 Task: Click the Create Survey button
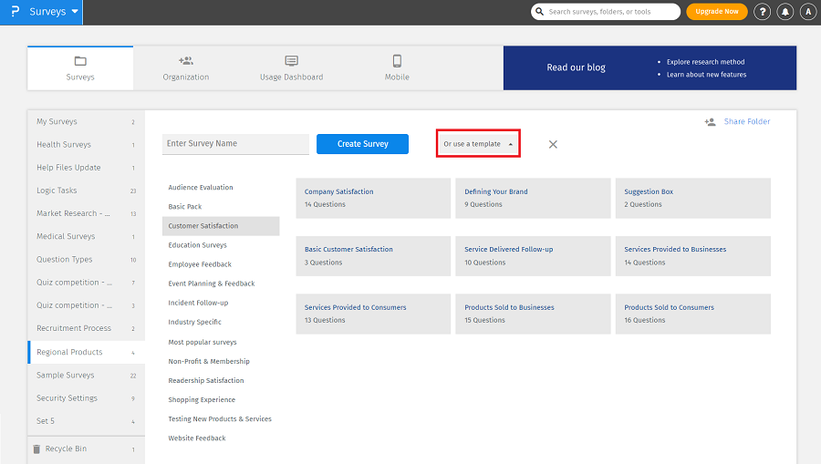point(362,144)
